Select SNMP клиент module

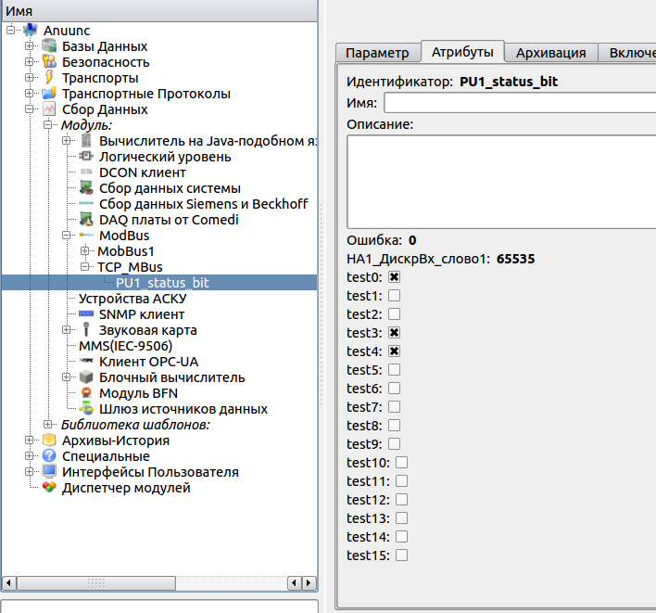click(141, 314)
